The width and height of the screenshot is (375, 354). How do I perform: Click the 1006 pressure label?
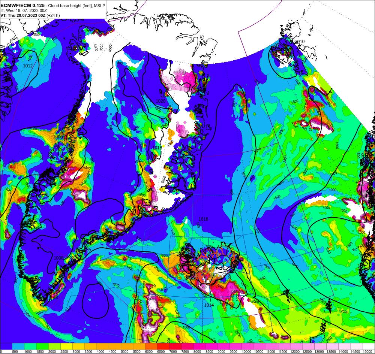click(x=58, y=136)
